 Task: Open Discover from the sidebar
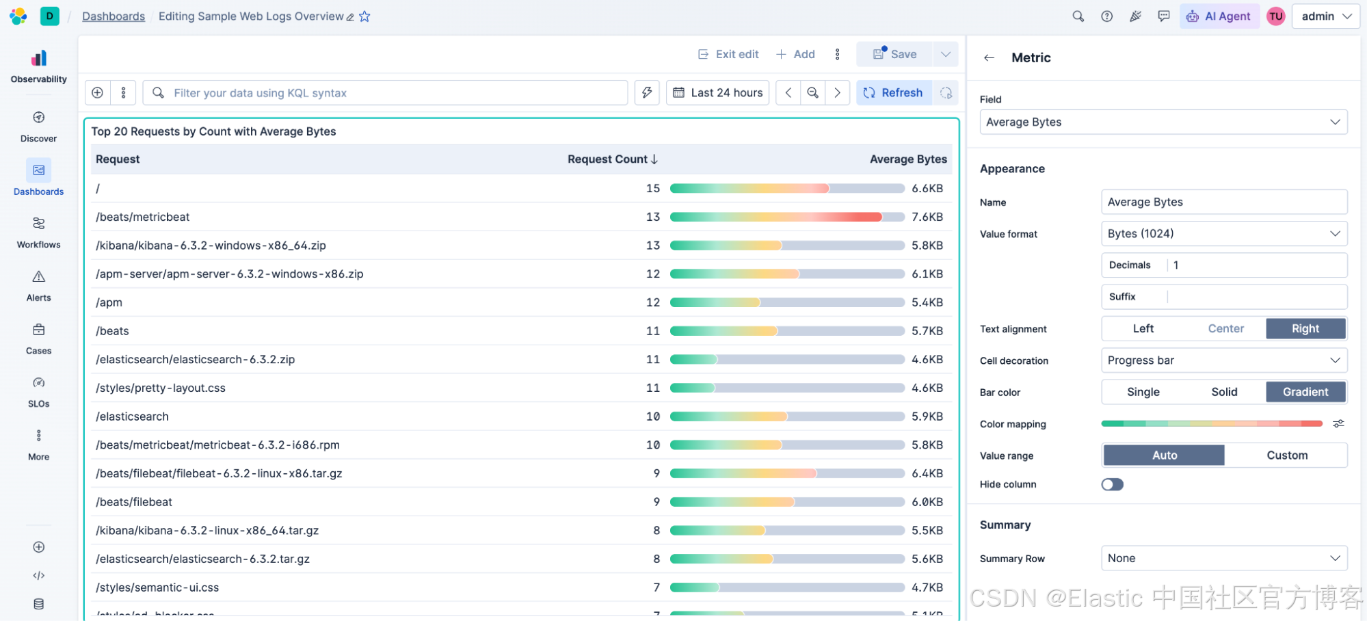38,127
